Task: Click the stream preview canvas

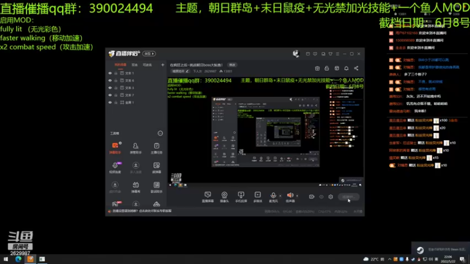Action: (x=266, y=132)
